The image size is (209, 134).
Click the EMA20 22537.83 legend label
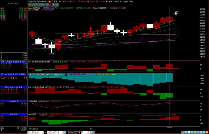click(x=67, y=8)
